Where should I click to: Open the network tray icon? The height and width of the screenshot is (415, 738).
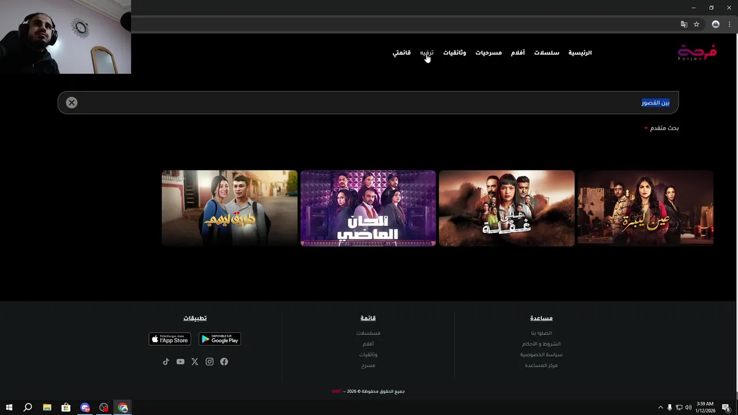pos(679,408)
